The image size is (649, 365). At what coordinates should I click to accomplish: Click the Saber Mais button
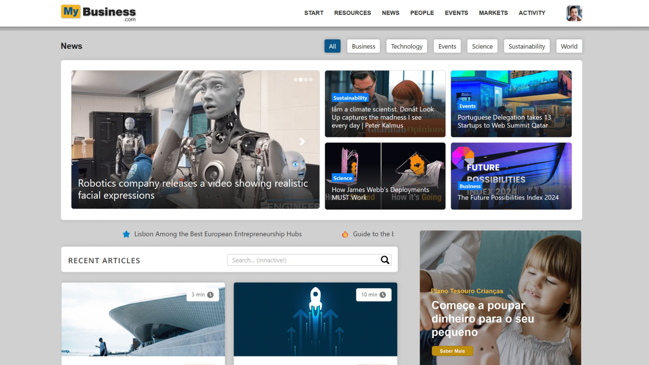pos(452,351)
